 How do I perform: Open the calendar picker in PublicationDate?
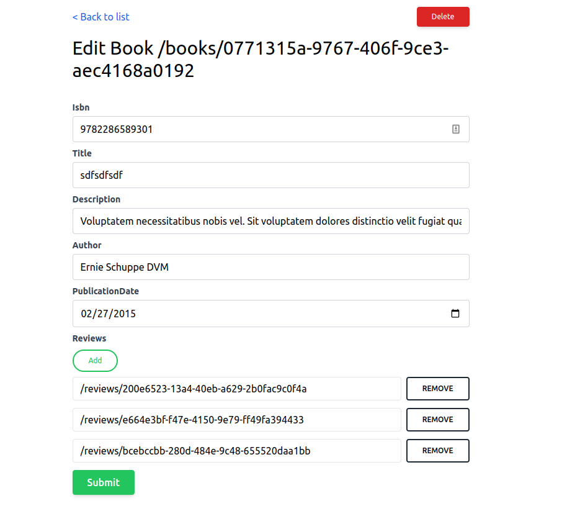coord(455,314)
